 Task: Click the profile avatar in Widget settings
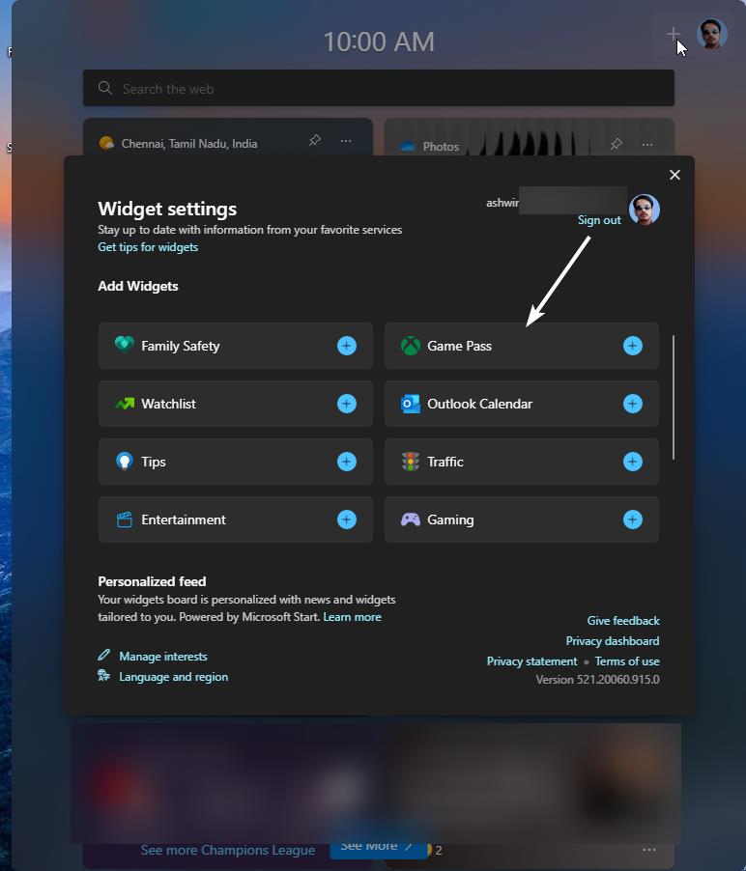(x=645, y=210)
